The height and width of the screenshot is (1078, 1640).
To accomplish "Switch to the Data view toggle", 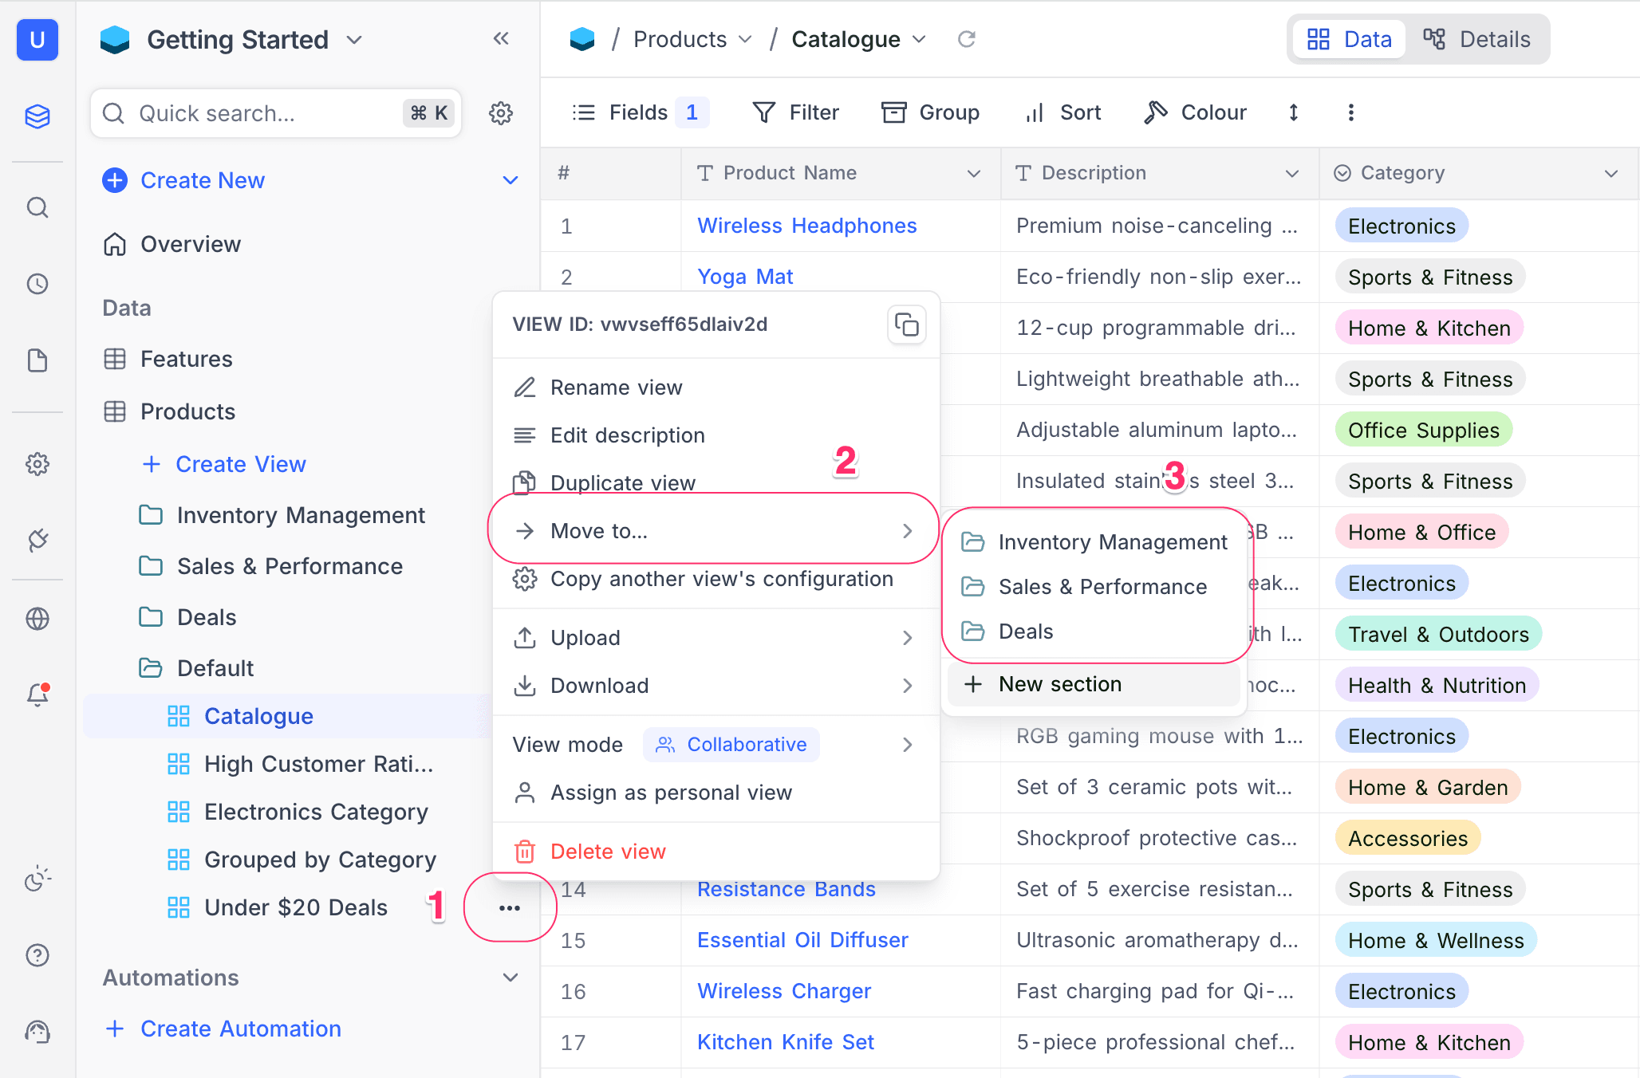I will click(x=1350, y=39).
